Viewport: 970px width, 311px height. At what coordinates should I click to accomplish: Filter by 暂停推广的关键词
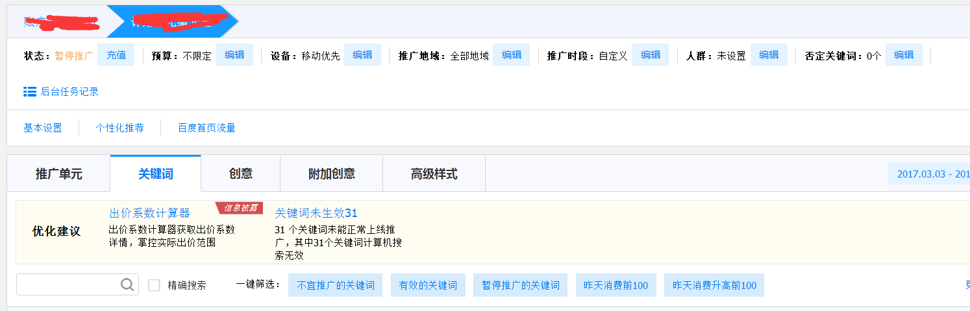coord(521,285)
